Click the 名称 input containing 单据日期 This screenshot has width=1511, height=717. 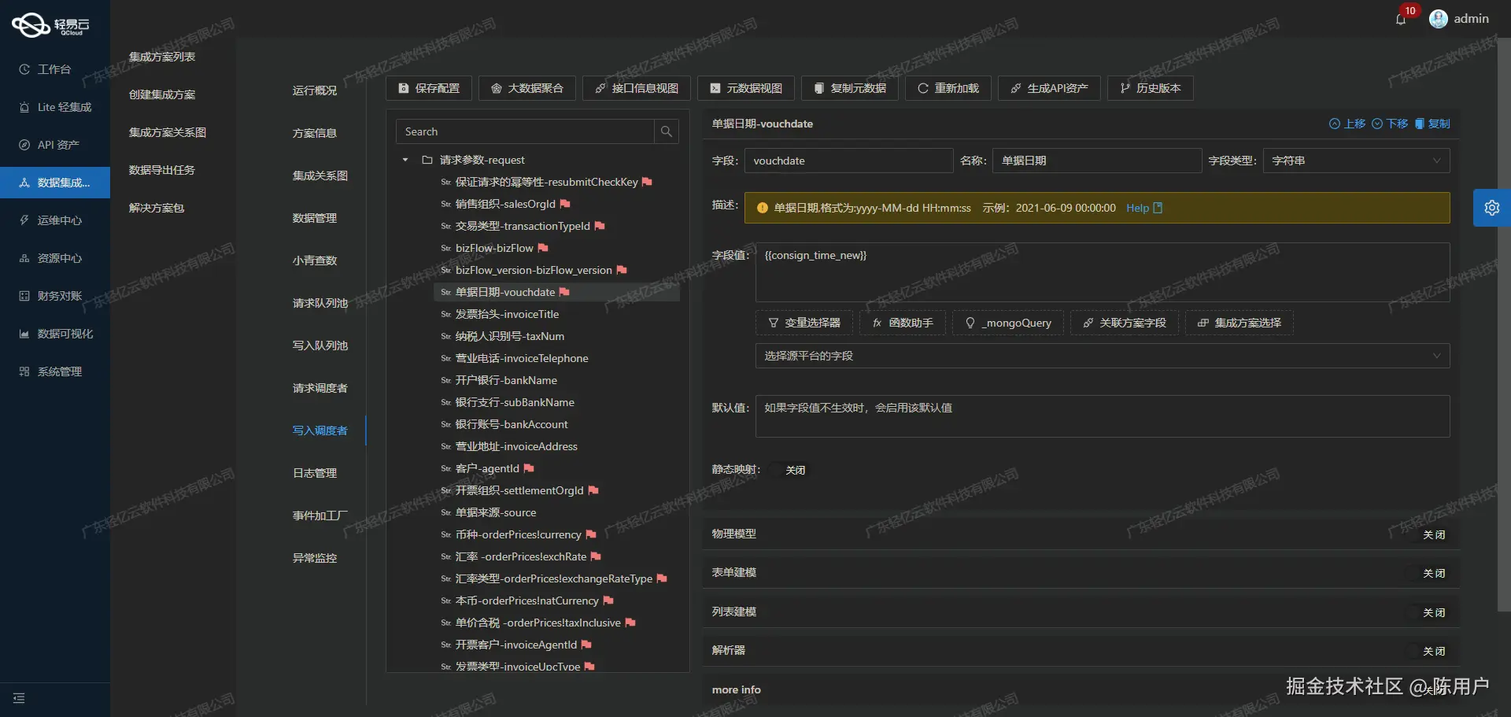click(x=1097, y=161)
